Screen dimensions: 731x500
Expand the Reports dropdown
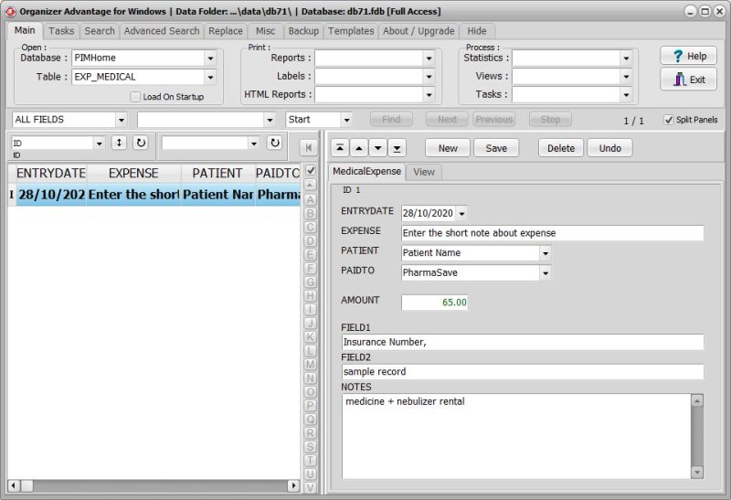429,59
